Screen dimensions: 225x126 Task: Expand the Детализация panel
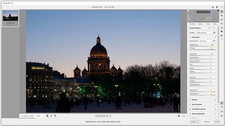(190, 104)
